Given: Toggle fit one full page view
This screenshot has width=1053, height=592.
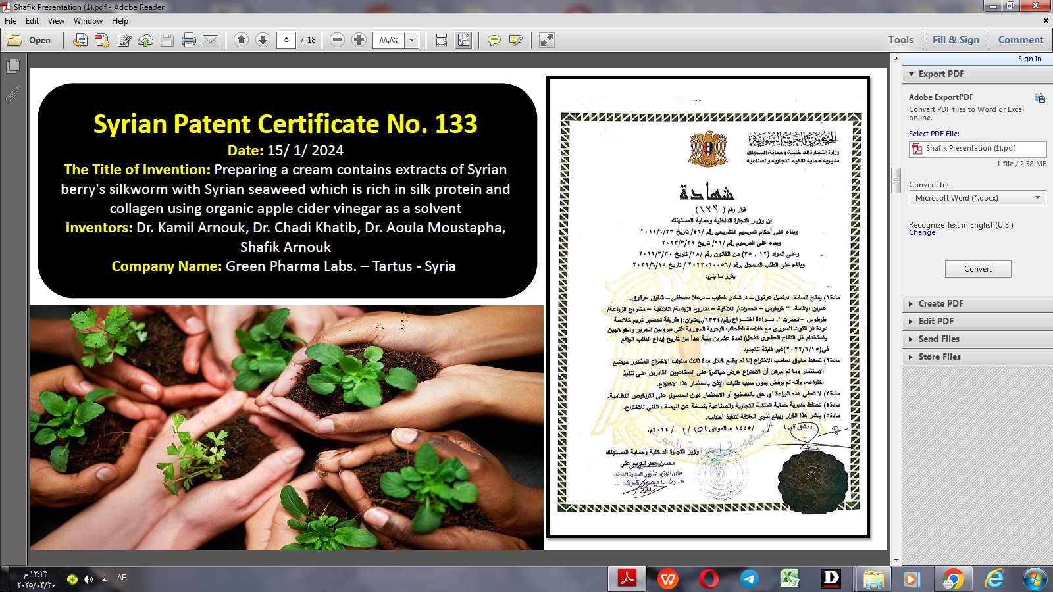Looking at the screenshot, I should [463, 40].
